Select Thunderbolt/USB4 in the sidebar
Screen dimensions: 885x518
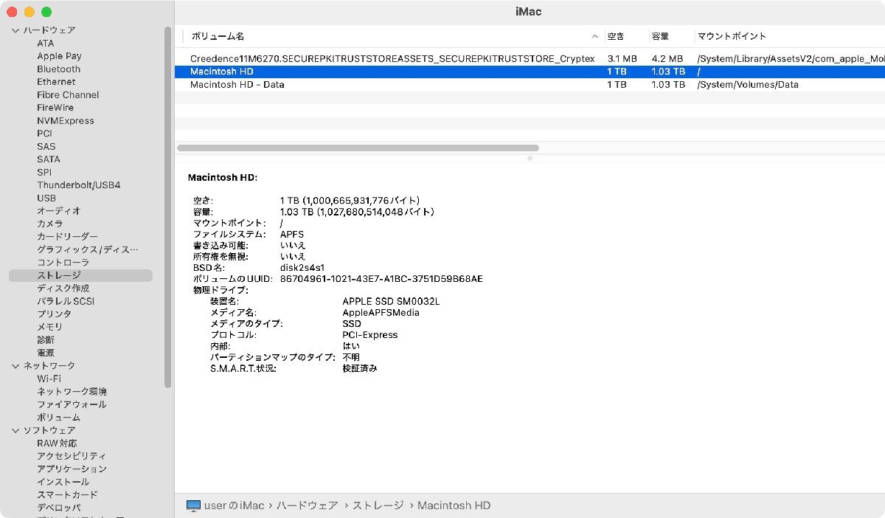pyautogui.click(x=78, y=184)
